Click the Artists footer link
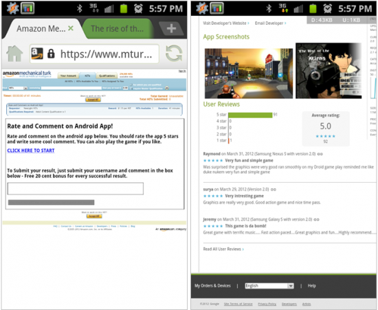The image size is (378, 310). 307,304
